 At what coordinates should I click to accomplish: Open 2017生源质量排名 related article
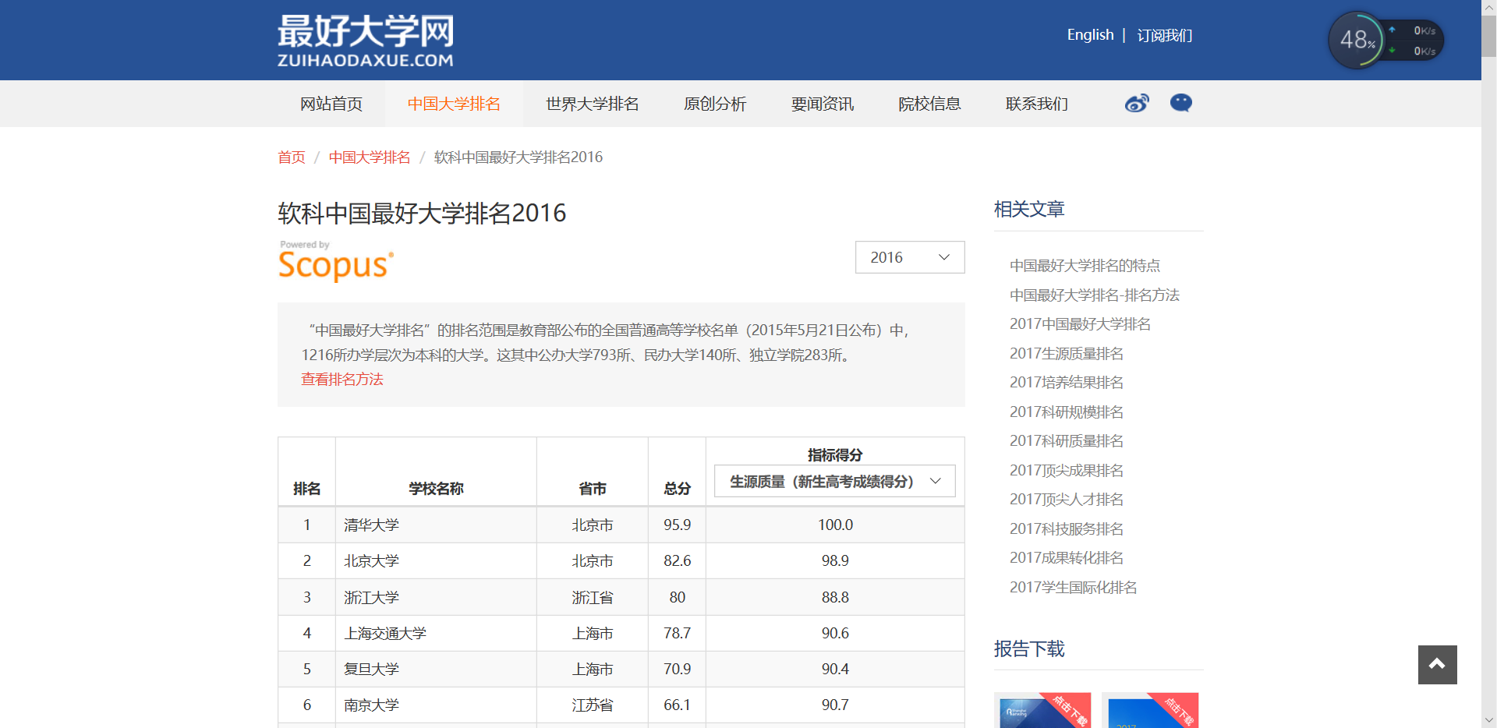click(x=1066, y=354)
